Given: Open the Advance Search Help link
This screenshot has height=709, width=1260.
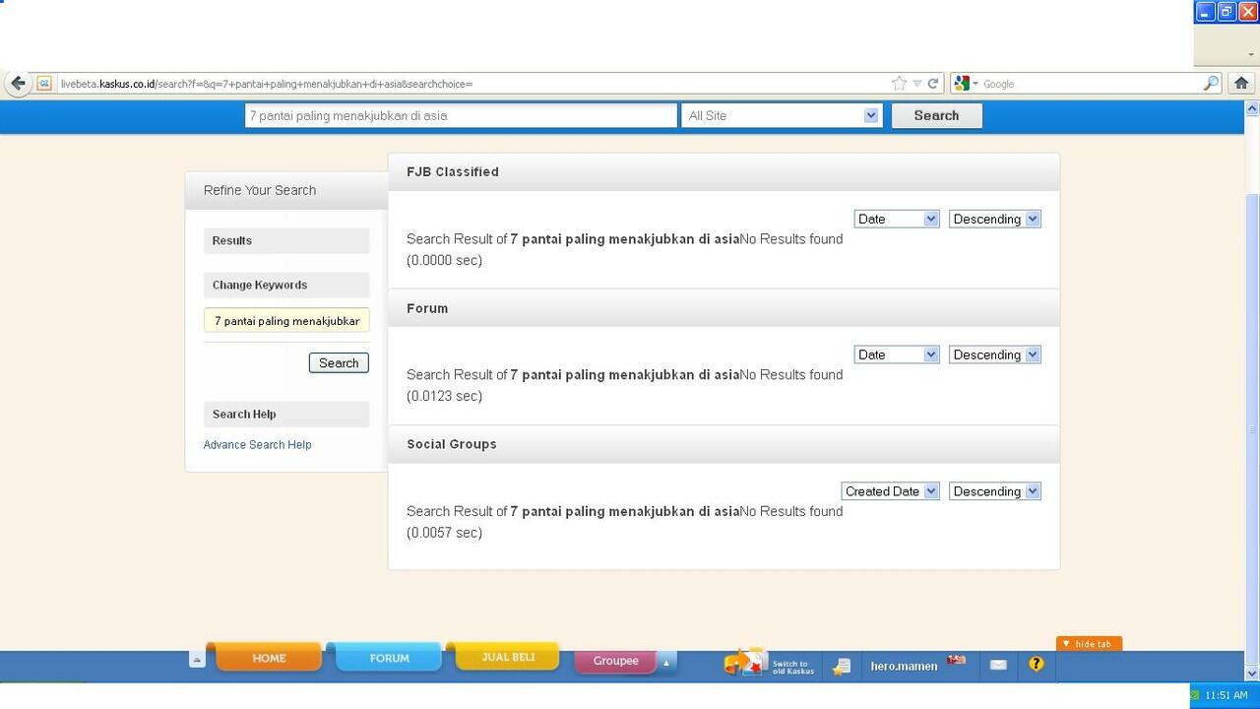Looking at the screenshot, I should pyautogui.click(x=257, y=445).
